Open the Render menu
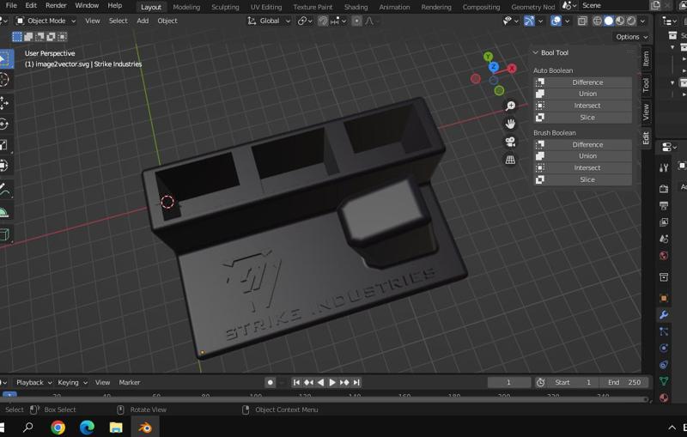Screen dimensions: 687x437 point(56,6)
